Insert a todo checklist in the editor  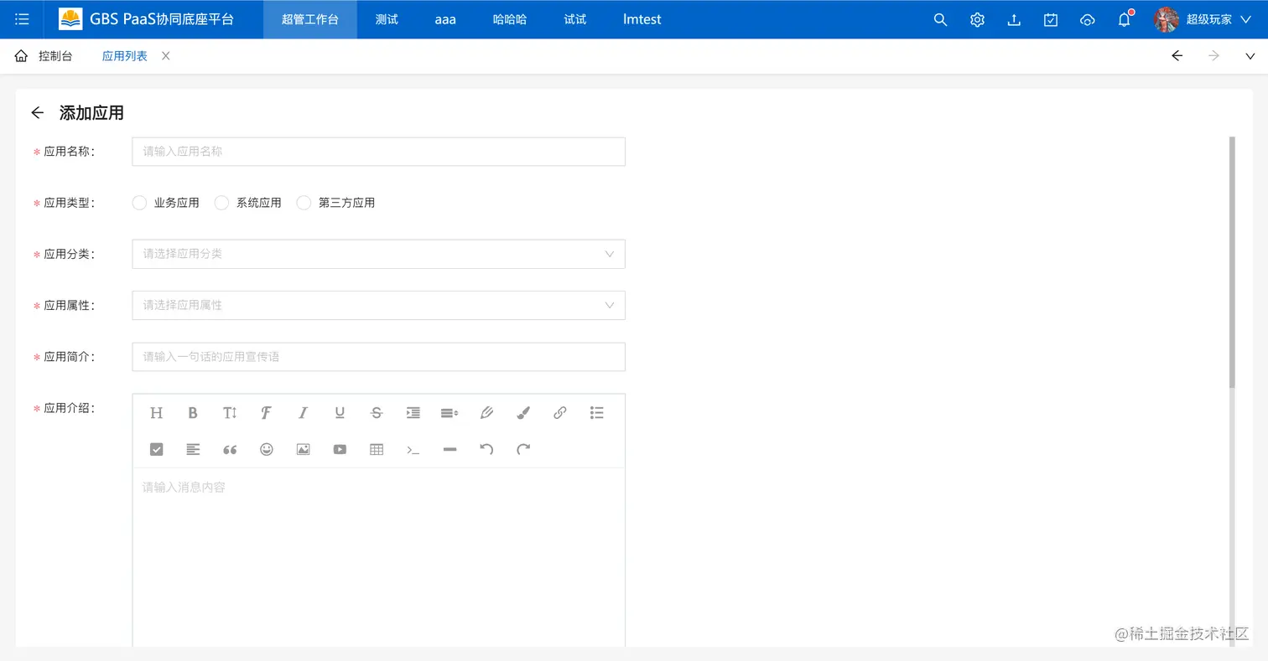(156, 449)
